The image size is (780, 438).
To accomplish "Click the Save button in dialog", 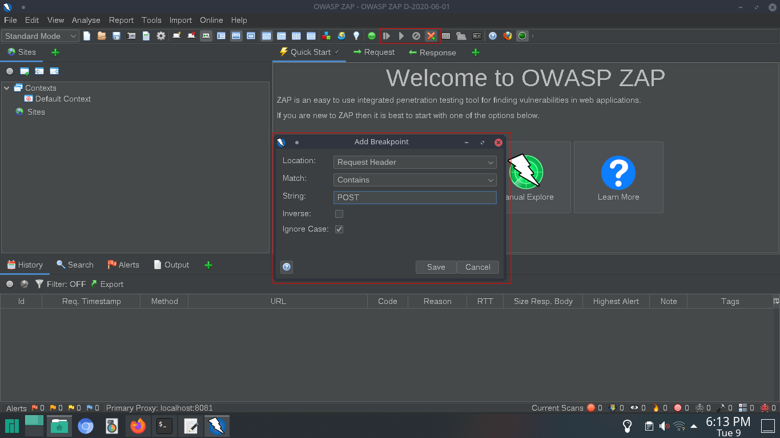I will pyautogui.click(x=436, y=267).
